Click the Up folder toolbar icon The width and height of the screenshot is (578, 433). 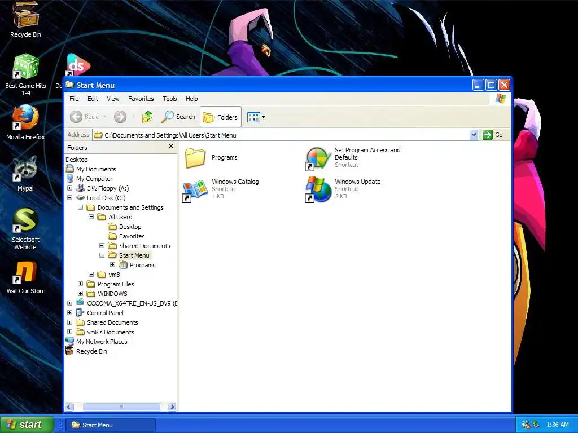(147, 117)
